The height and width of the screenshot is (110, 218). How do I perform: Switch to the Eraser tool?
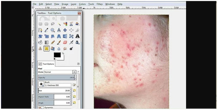click(x=65, y=42)
